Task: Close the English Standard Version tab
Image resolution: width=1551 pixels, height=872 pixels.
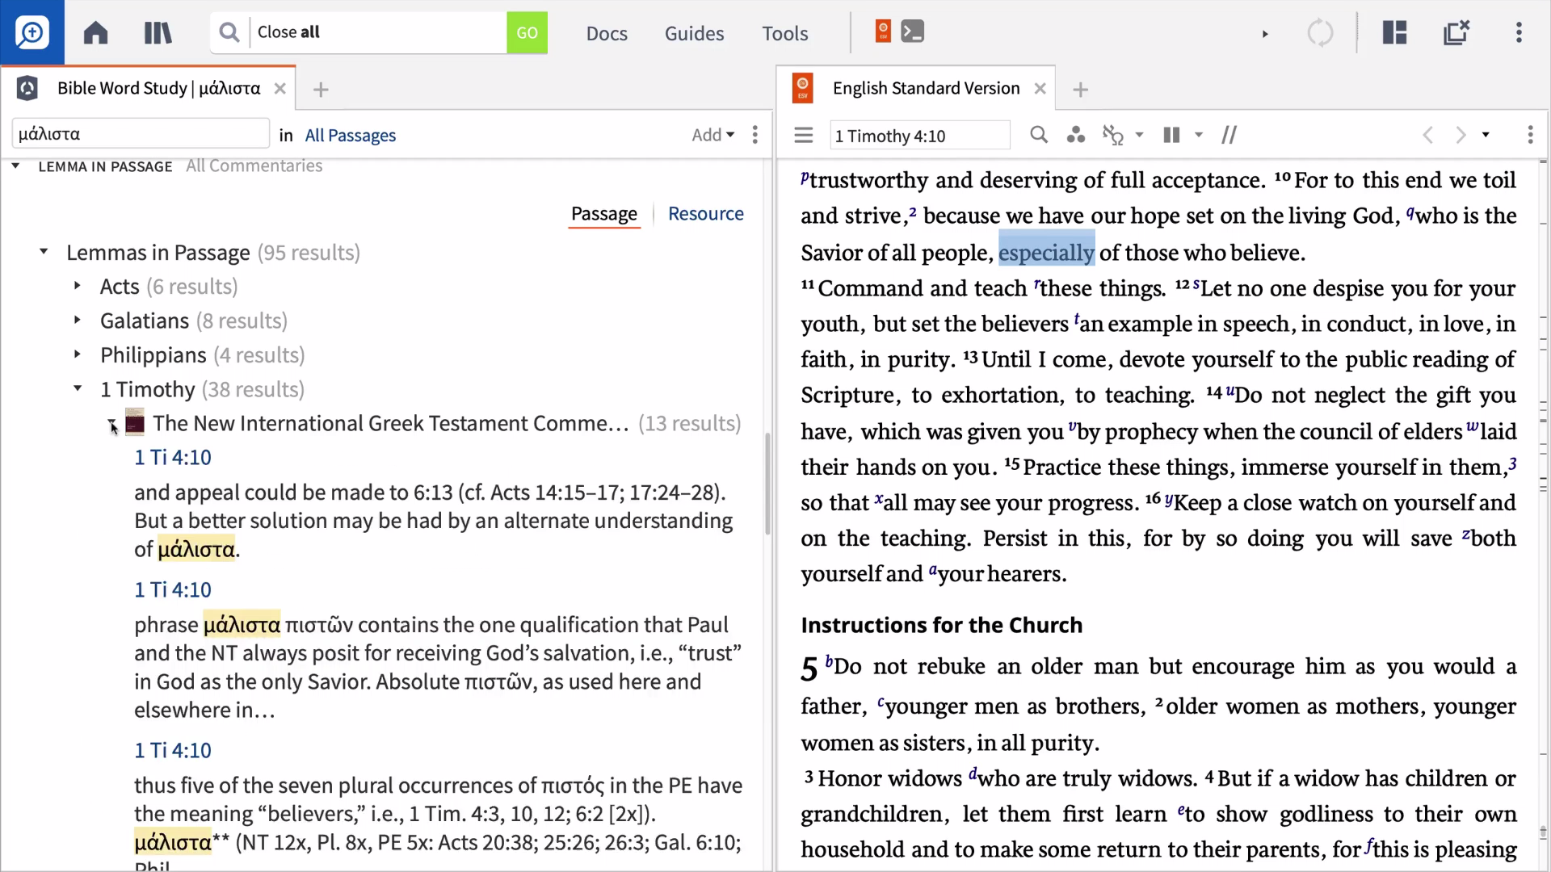Action: pyautogui.click(x=1040, y=89)
